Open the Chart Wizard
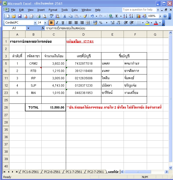This screenshot has height=180, width=173. tap(138, 16)
